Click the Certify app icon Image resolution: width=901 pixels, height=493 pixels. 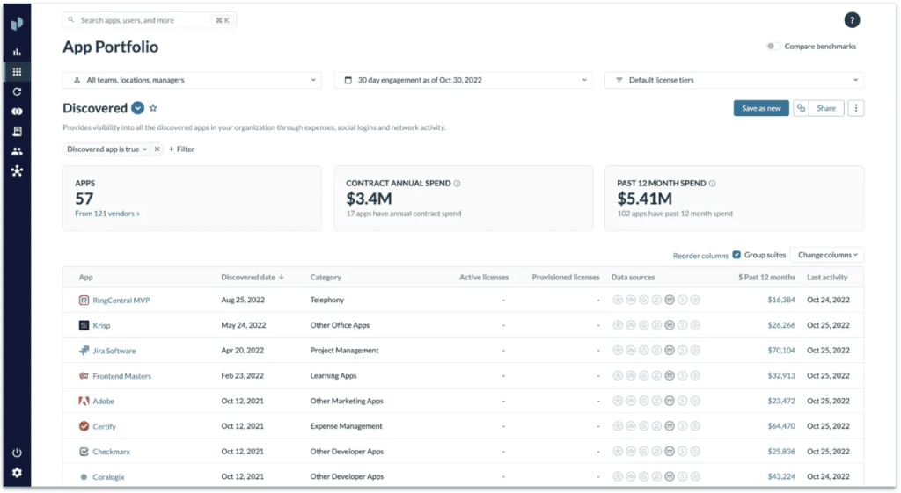(84, 426)
